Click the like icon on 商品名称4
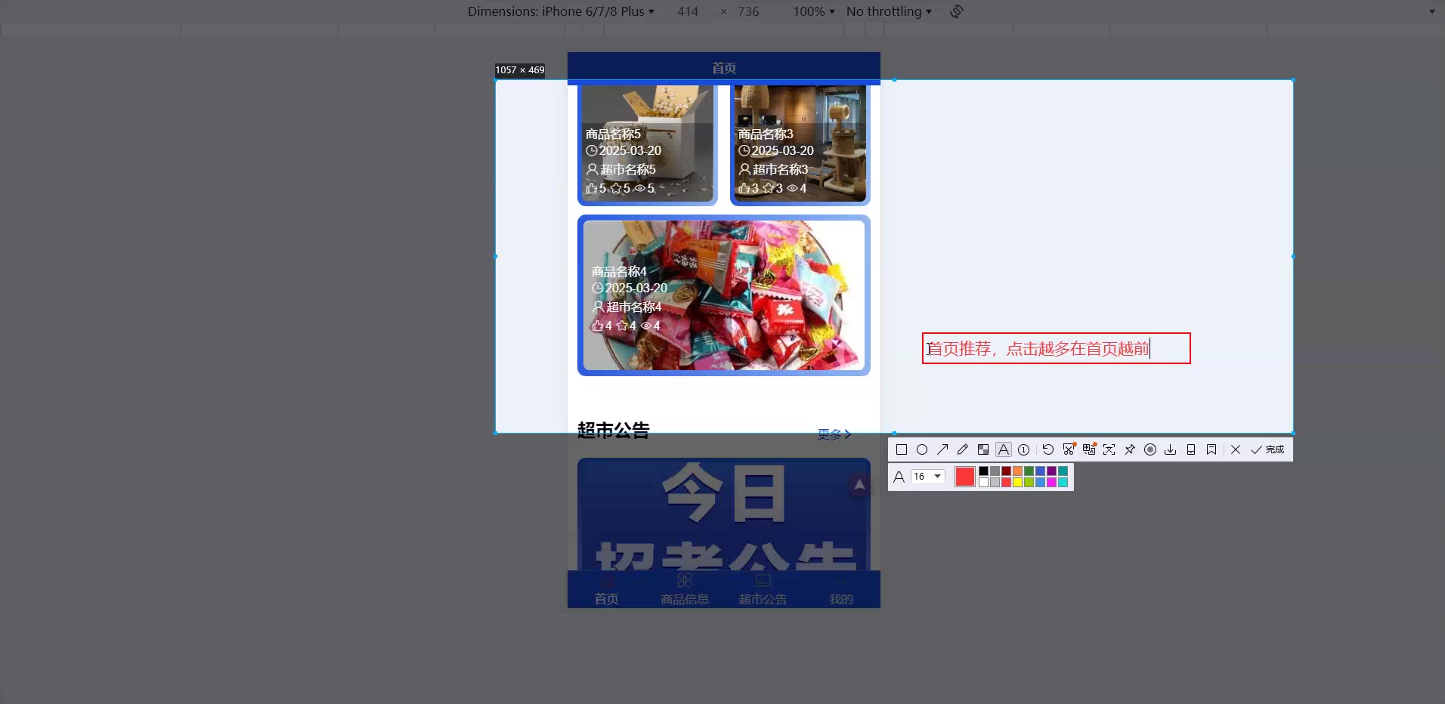 coord(597,326)
